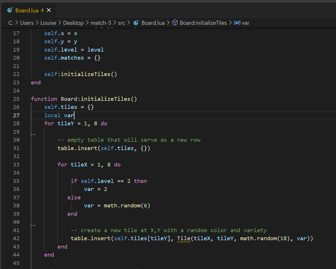Open the 'Users' breadcrumb folder
Screen dimensions: 336x269
(27, 23)
